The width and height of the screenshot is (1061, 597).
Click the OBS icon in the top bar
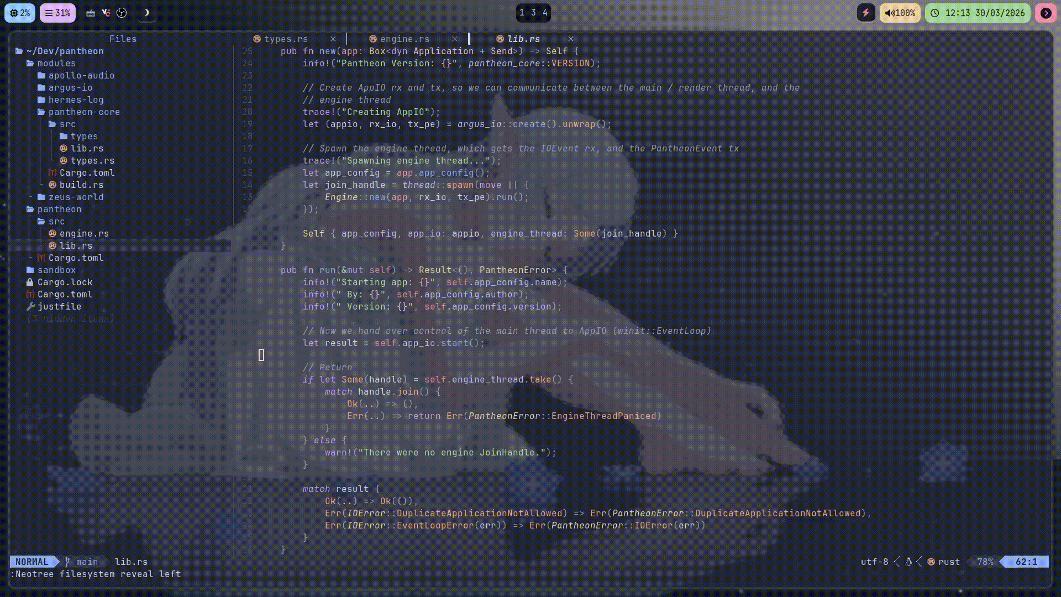click(x=122, y=12)
